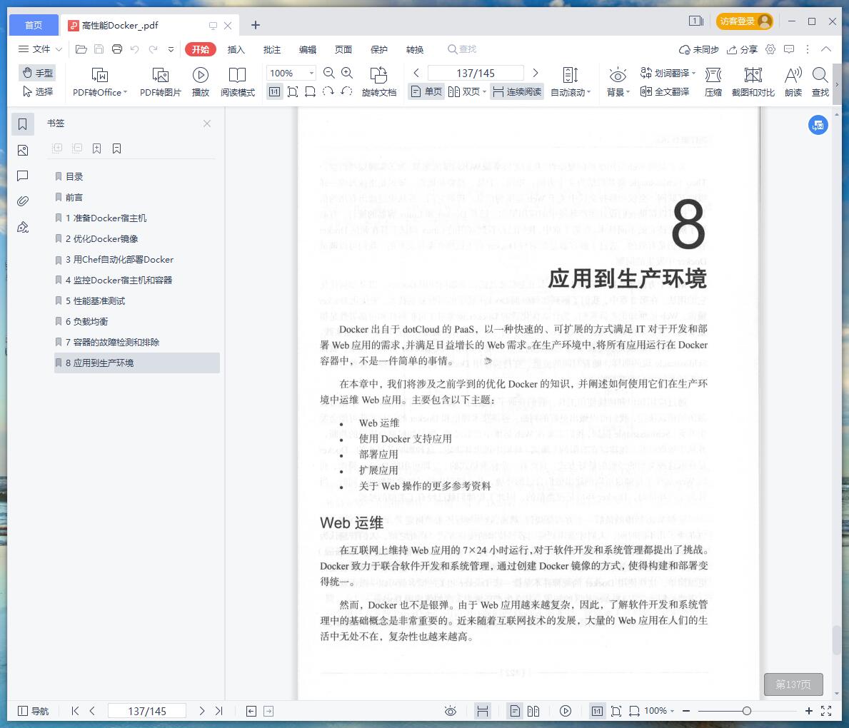Click the open file folder icon
The image size is (849, 728).
[81, 49]
